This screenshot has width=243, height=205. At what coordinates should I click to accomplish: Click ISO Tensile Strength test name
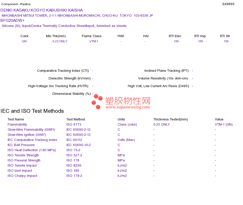(x=23, y=155)
